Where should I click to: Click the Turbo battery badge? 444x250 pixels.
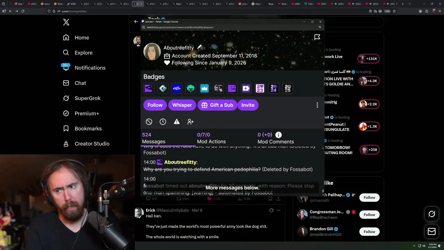(x=246, y=89)
